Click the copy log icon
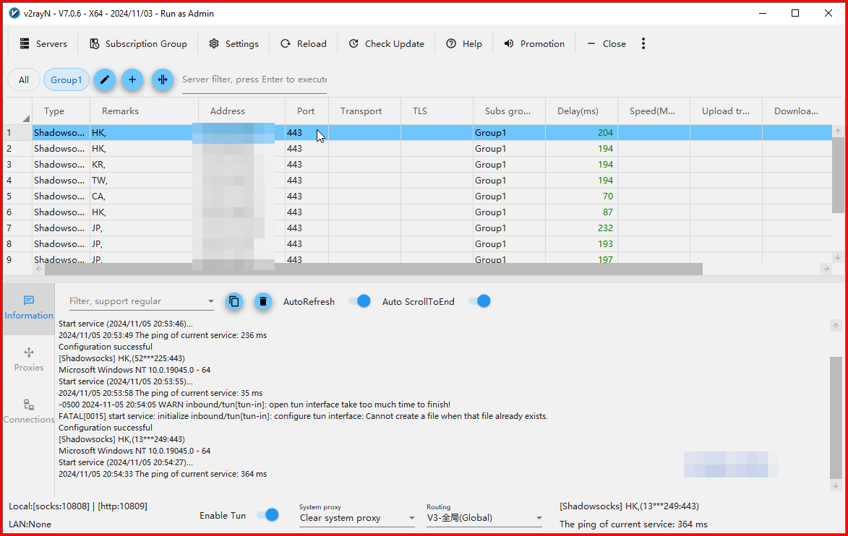Image resolution: width=848 pixels, height=536 pixels. click(x=234, y=301)
